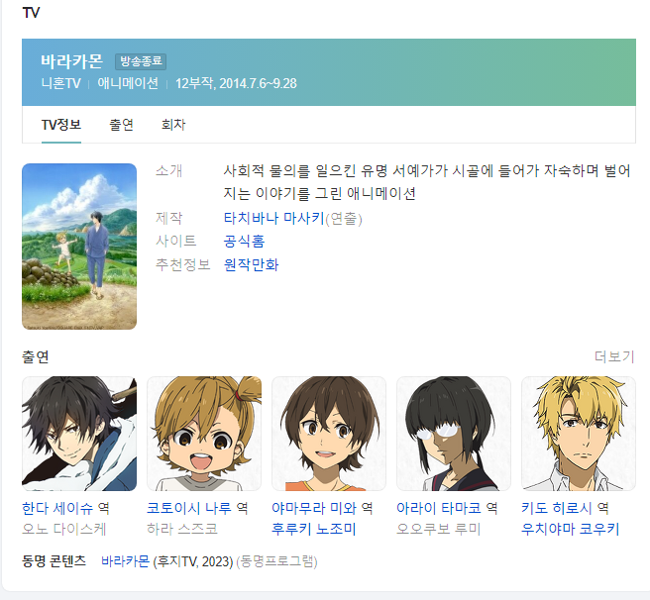Click the 바라카몬 poster image

79,247
